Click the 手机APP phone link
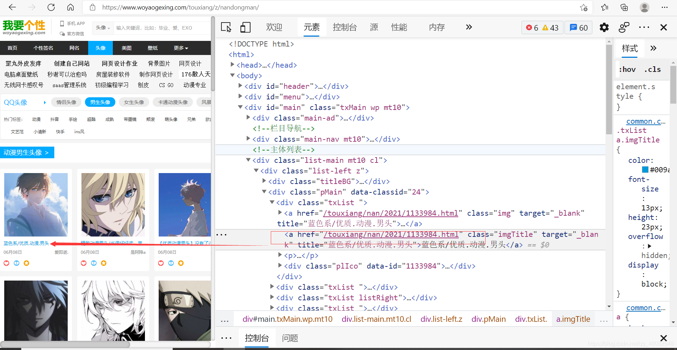The height and width of the screenshot is (350, 677). tap(73, 23)
